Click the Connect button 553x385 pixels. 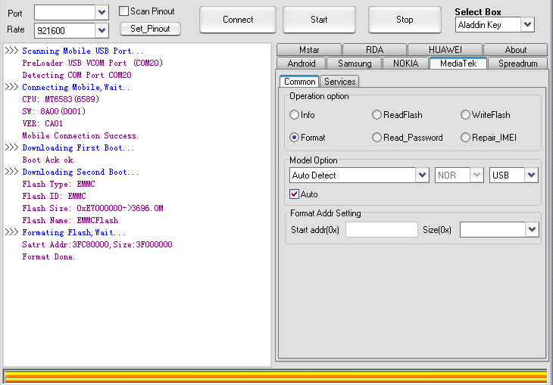[238, 20]
